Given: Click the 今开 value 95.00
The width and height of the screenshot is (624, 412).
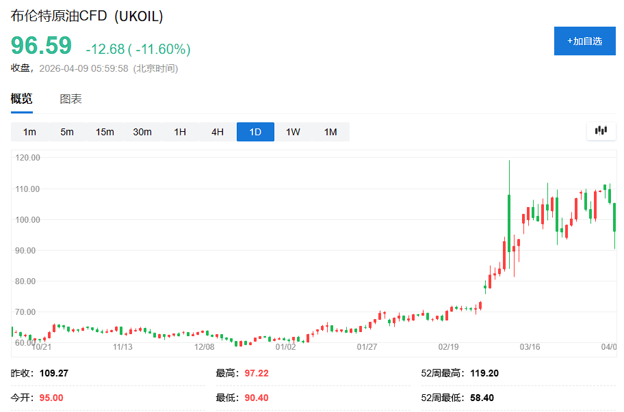Looking at the screenshot, I should point(51,398).
